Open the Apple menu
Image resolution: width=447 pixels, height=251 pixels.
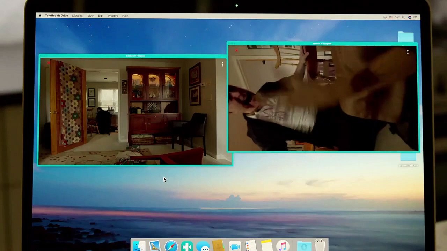(x=40, y=16)
